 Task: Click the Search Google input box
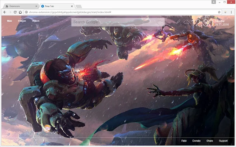pyautogui.click(x=118, y=22)
